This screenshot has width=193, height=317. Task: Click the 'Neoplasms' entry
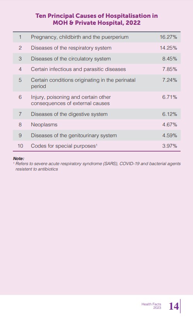pyautogui.click(x=44, y=124)
